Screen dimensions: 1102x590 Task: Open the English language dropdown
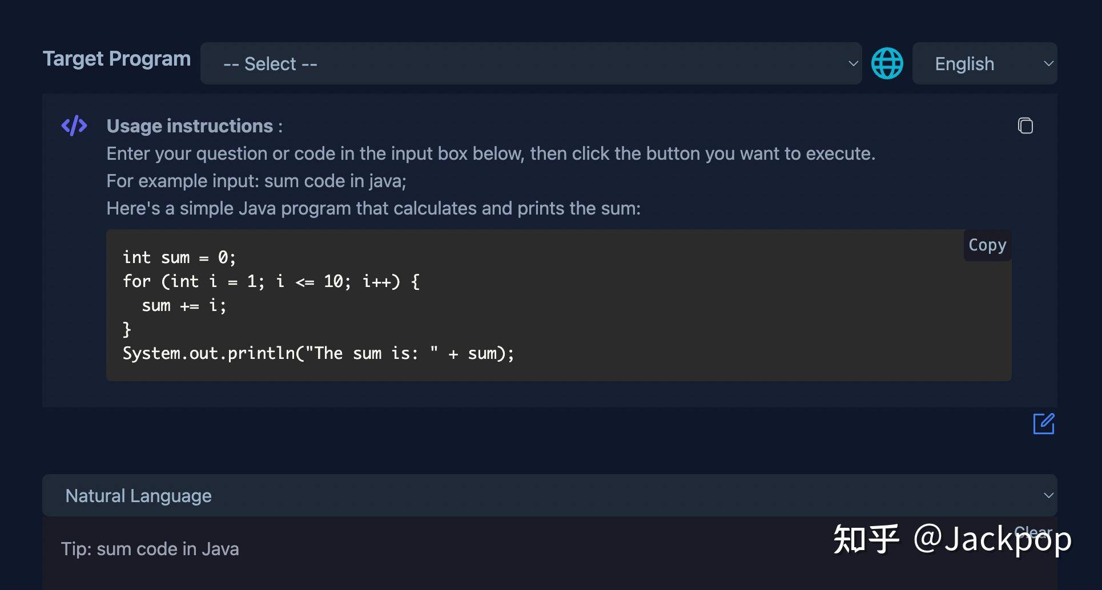click(984, 63)
